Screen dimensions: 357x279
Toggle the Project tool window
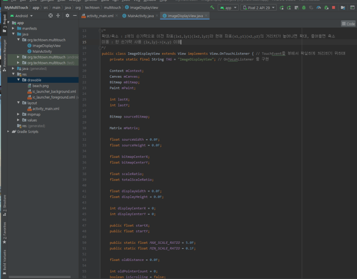point(4,22)
